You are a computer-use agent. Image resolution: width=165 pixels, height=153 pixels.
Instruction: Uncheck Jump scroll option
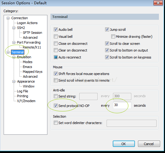(x=107, y=30)
